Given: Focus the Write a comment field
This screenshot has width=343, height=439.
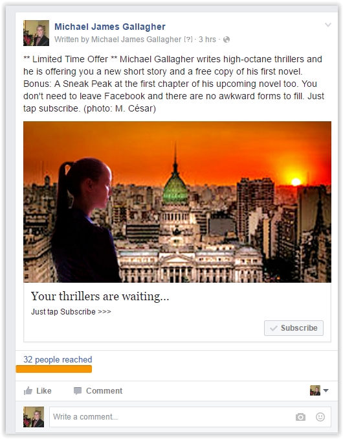Looking at the screenshot, I should coord(190,417).
